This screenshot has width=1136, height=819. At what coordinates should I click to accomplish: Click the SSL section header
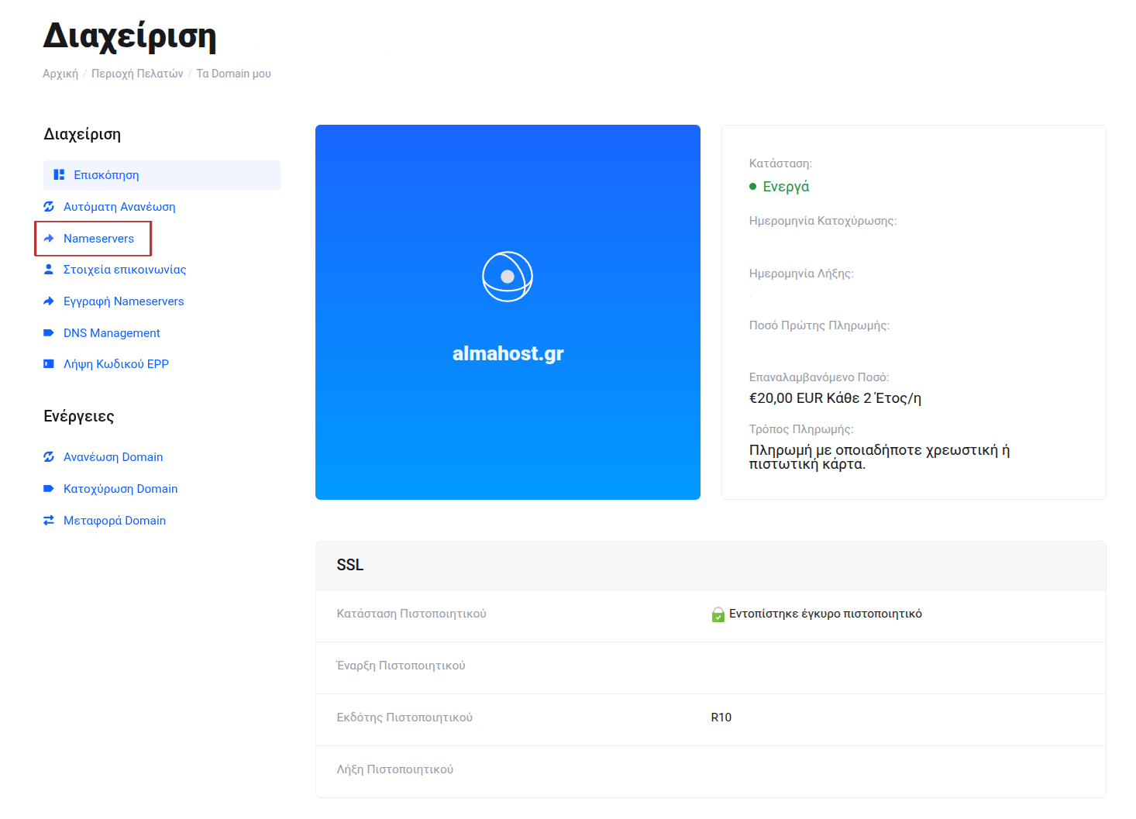[711, 566]
